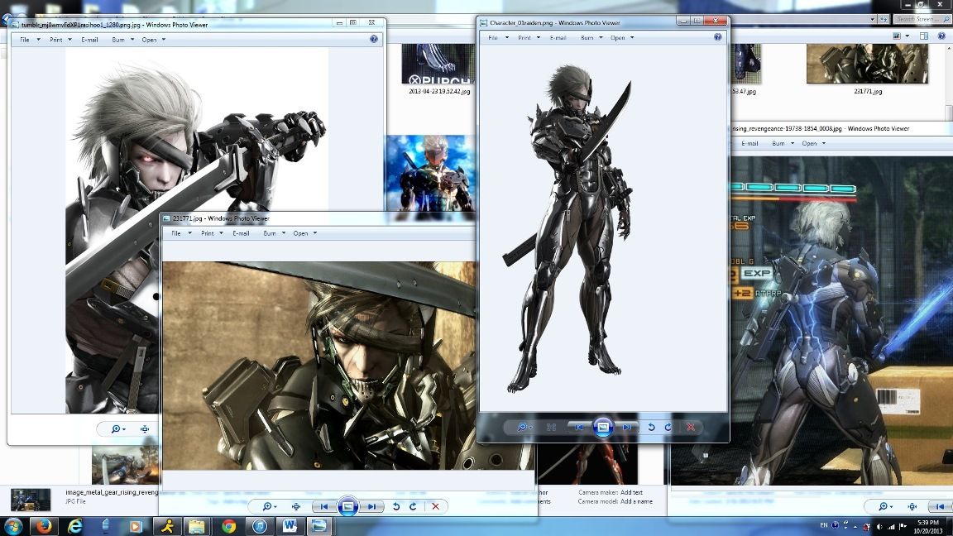Go to previous image in Character_01raiden.png viewer
The image size is (953, 536).
579,427
